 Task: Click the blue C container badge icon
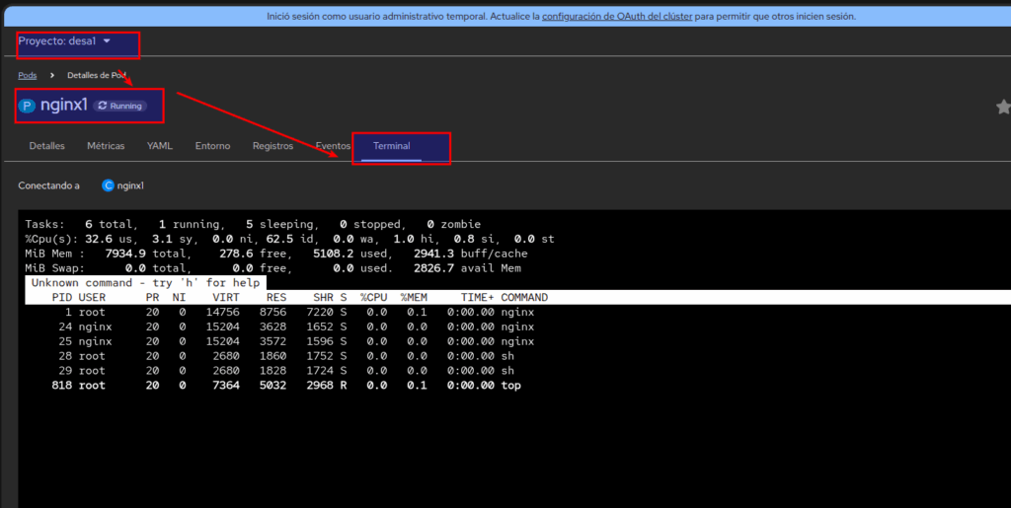(109, 185)
